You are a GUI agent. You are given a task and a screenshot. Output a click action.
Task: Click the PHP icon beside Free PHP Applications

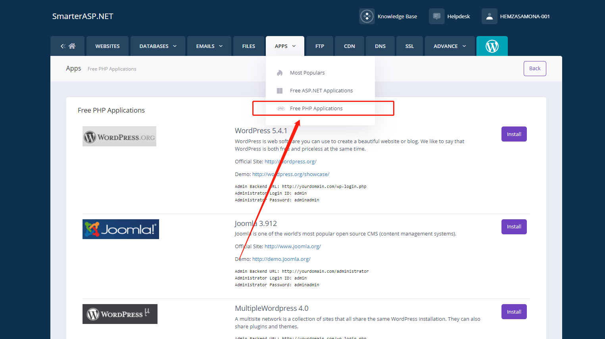tap(280, 108)
